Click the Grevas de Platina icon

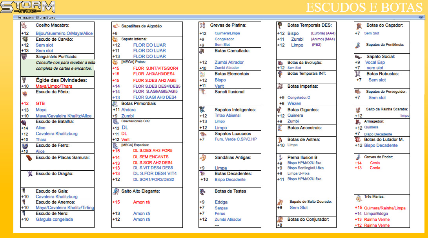(202, 25)
